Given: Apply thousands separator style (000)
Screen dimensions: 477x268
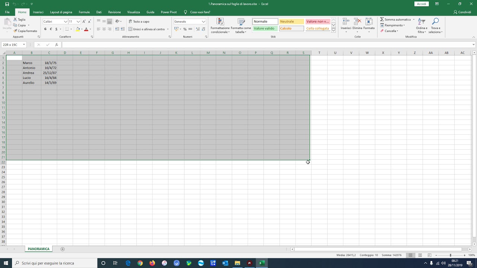Looking at the screenshot, I should 190,29.
